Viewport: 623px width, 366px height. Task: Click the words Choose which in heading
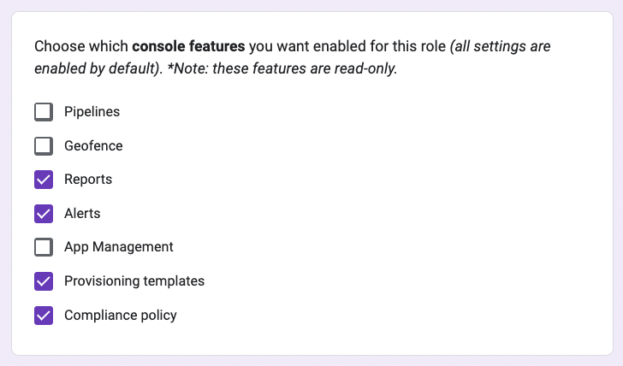(x=81, y=46)
